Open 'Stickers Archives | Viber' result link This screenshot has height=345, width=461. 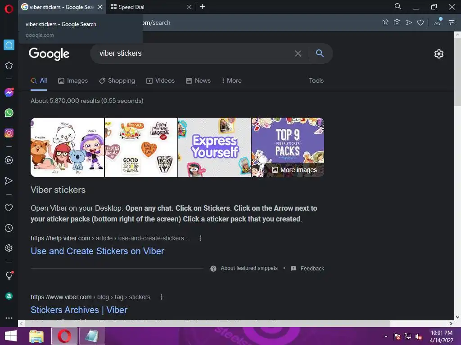tap(79, 310)
